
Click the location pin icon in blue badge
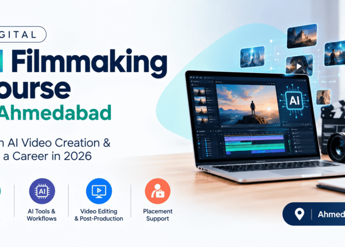pos(299,214)
